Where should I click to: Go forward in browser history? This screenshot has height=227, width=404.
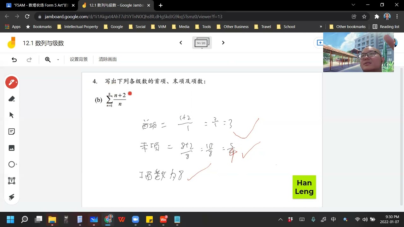[x=17, y=16]
